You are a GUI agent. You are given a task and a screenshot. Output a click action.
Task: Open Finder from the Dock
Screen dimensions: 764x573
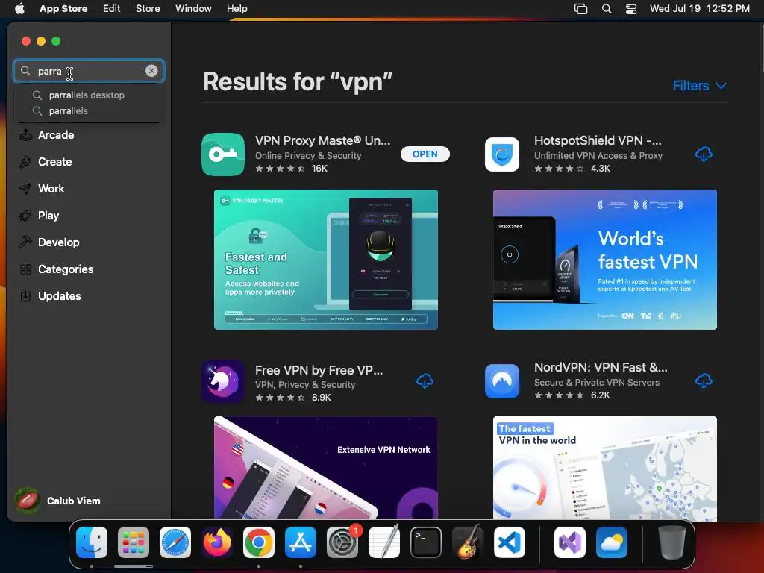[x=92, y=542]
